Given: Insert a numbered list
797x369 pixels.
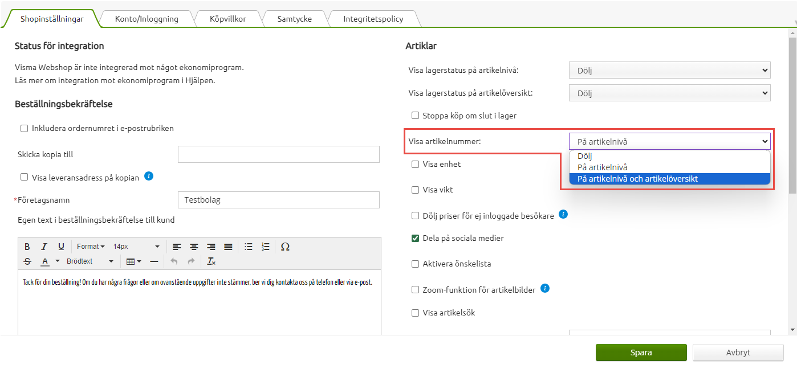Looking at the screenshot, I should [x=265, y=247].
